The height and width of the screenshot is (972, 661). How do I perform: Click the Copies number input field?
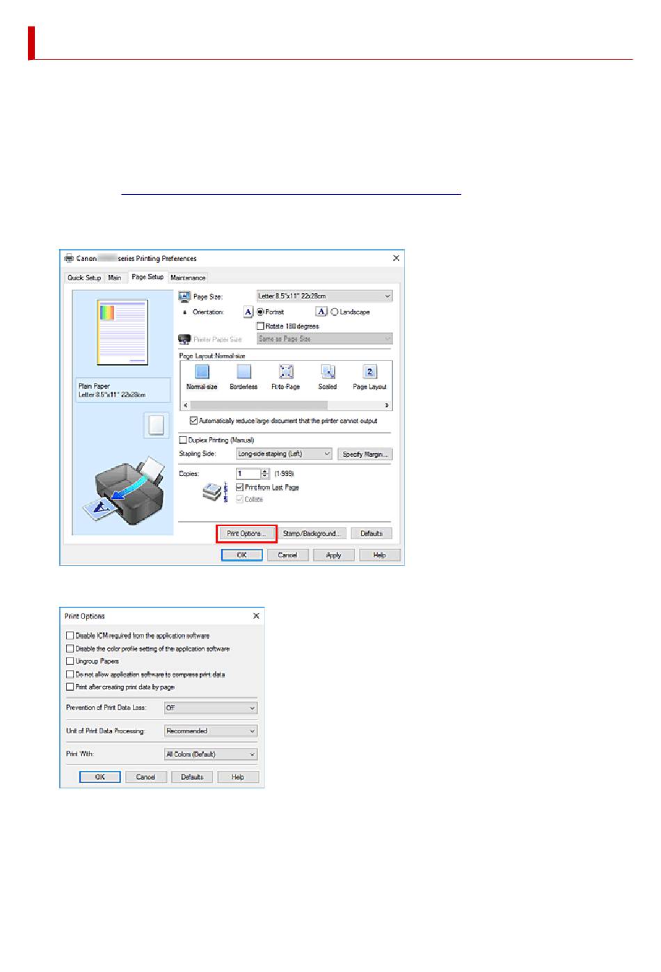(248, 474)
